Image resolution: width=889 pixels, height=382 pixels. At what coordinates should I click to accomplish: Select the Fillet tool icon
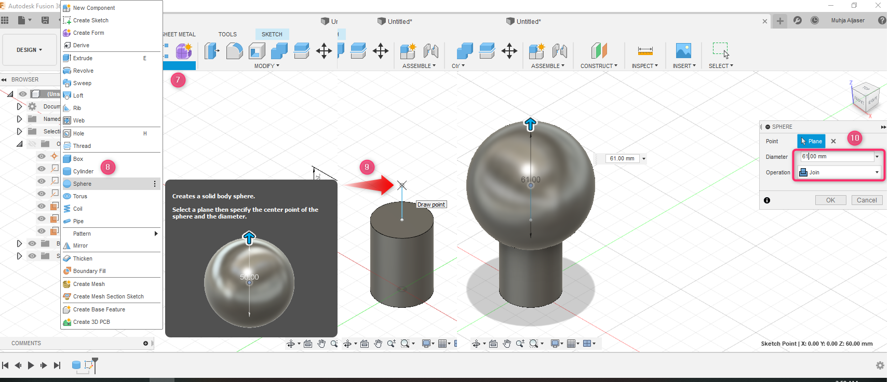[235, 51]
